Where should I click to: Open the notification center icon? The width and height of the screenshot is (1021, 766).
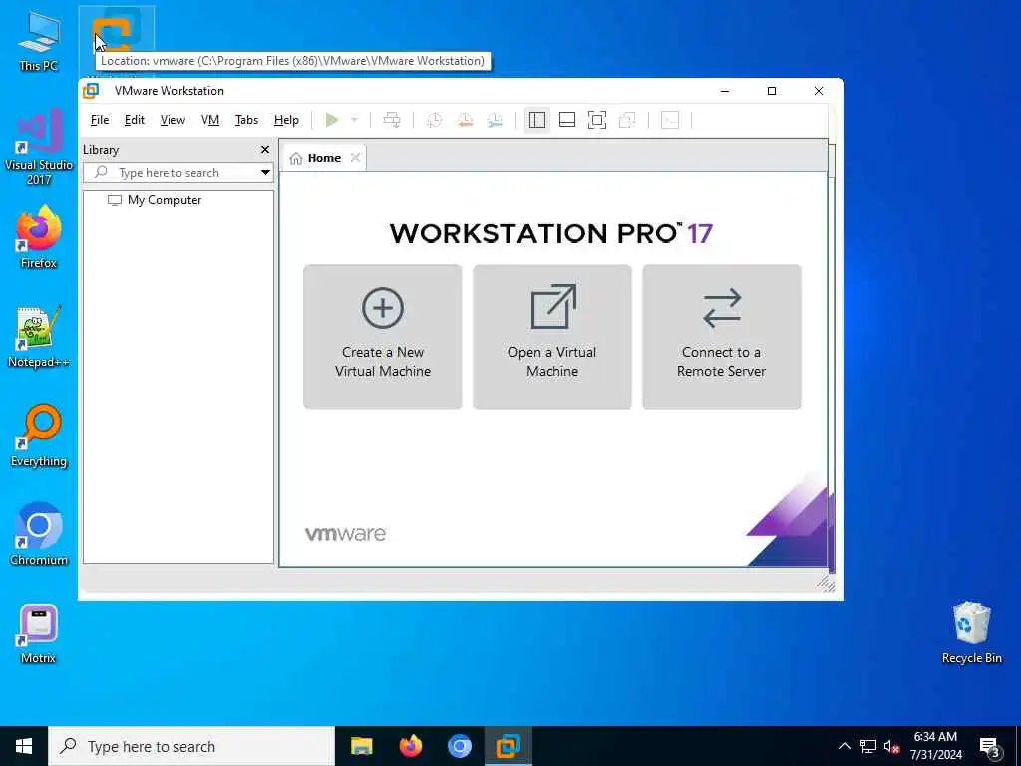[990, 747]
